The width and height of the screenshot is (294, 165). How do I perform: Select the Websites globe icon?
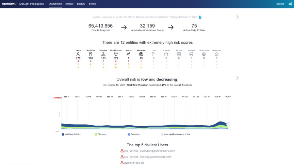click(141, 54)
